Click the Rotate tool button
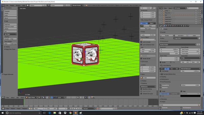Viewport: 204px width, 115px height. (10, 13)
